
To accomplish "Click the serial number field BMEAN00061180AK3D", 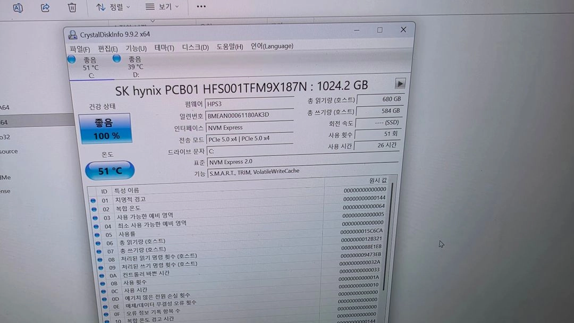I will point(249,115).
